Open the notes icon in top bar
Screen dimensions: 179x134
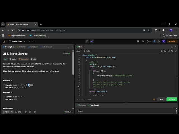(x=87, y=42)
